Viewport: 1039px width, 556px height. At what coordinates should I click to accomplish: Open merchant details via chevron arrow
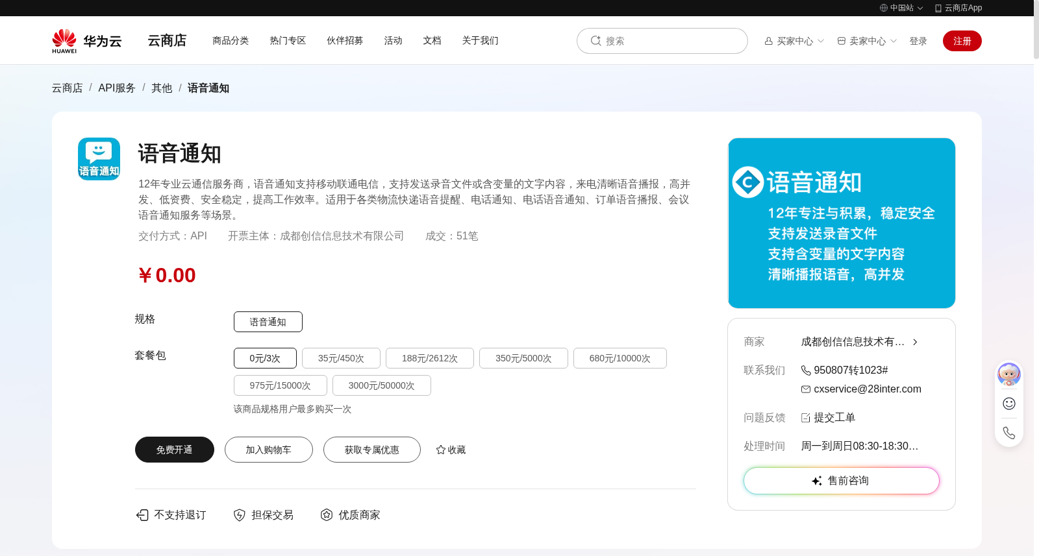(x=915, y=342)
